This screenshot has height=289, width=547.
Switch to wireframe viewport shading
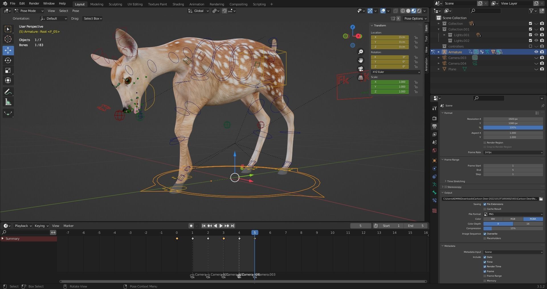(x=403, y=11)
